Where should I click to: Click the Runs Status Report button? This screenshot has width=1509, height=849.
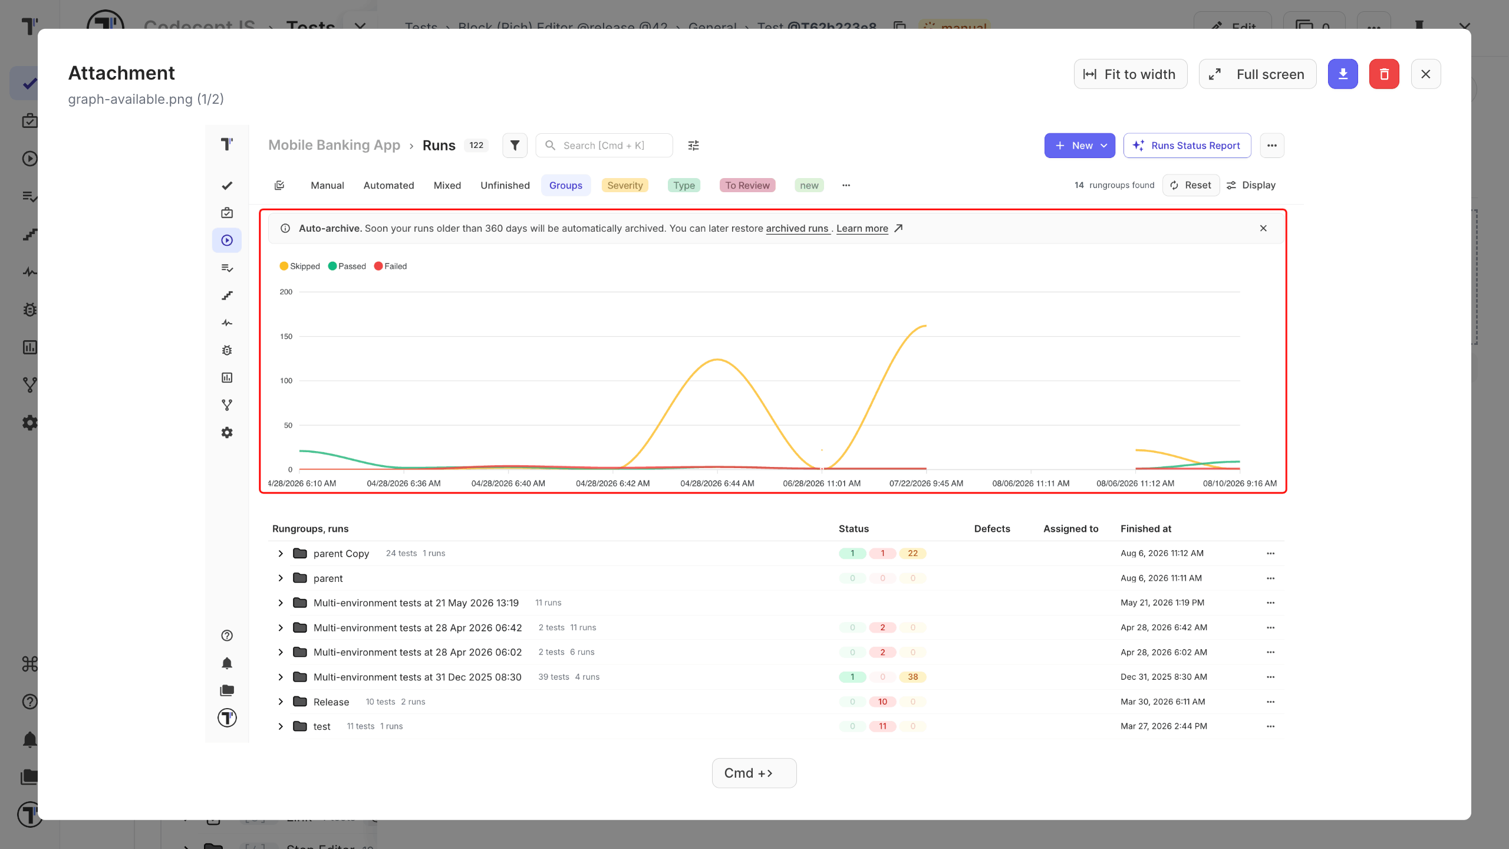point(1187,146)
